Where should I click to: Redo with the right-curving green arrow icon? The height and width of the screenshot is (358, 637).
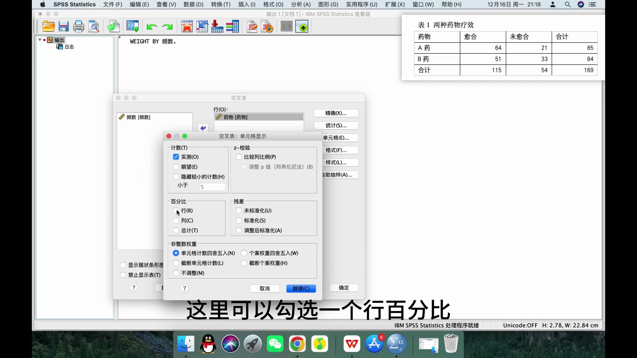tap(167, 27)
